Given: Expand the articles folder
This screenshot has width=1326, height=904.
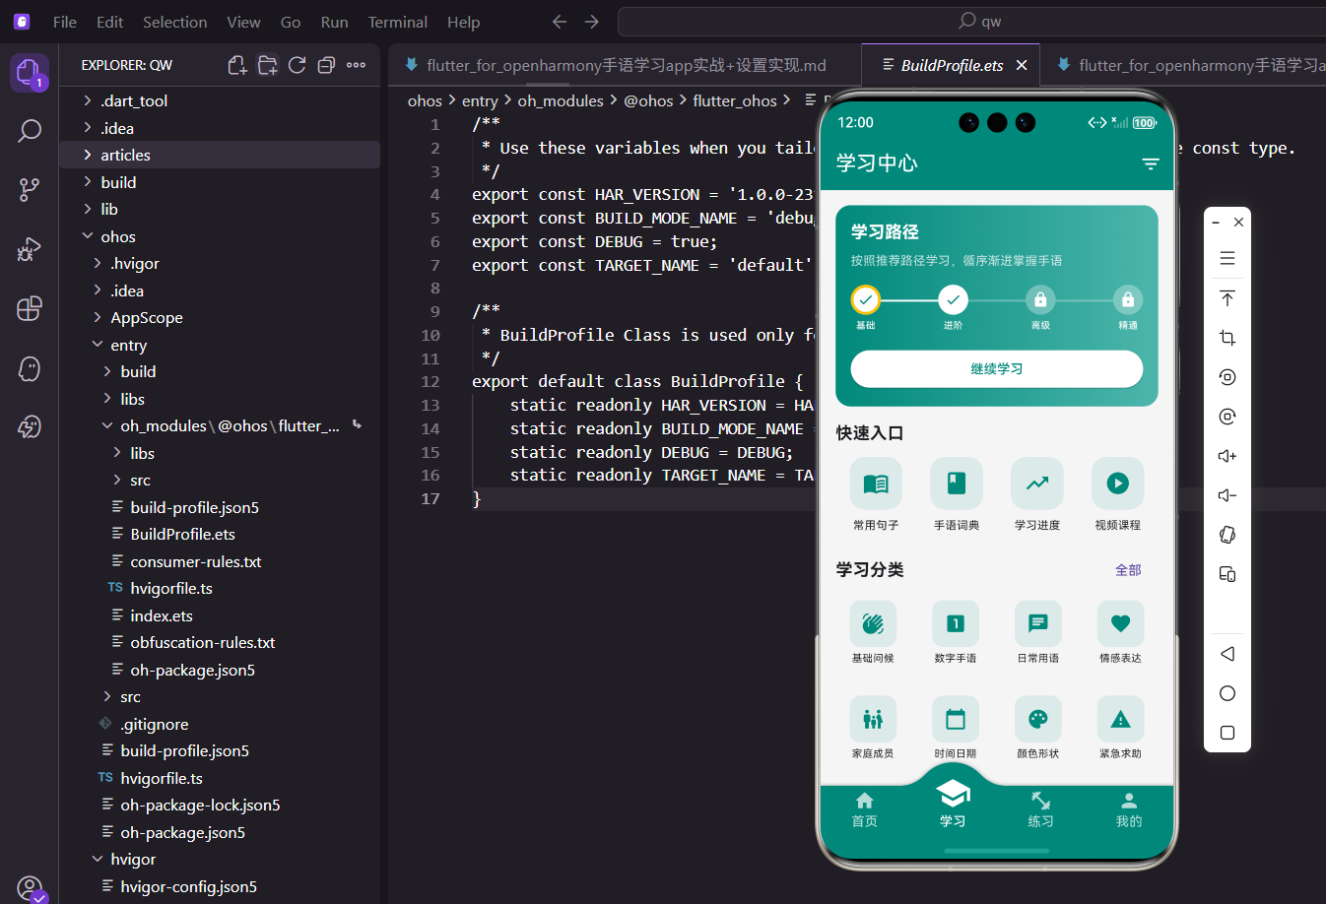Looking at the screenshot, I should (220, 155).
